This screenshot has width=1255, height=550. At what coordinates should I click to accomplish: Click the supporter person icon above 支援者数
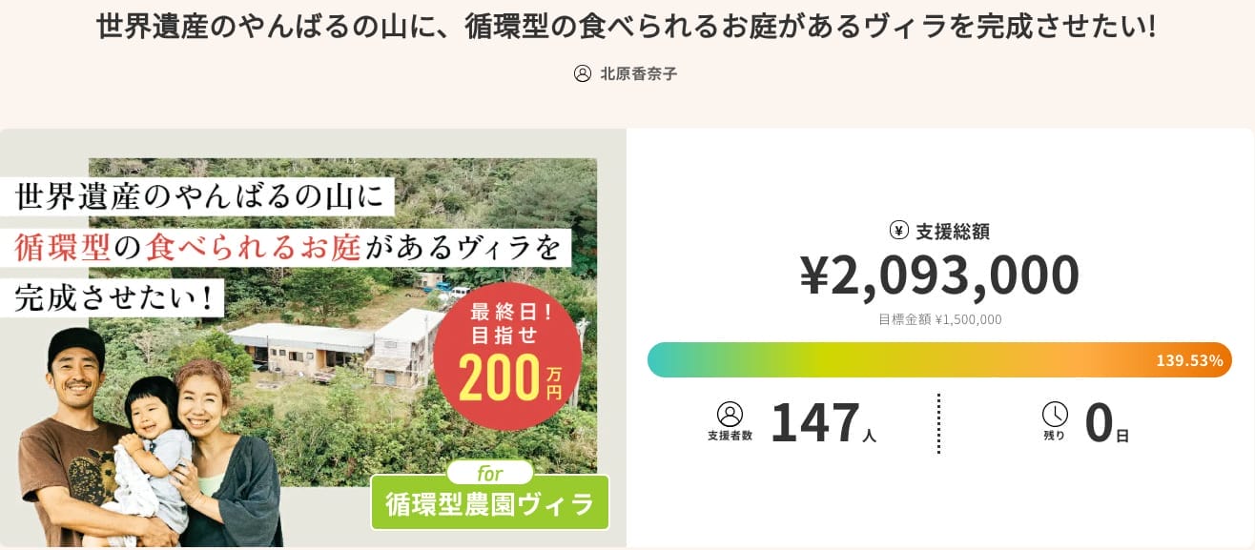[x=730, y=414]
